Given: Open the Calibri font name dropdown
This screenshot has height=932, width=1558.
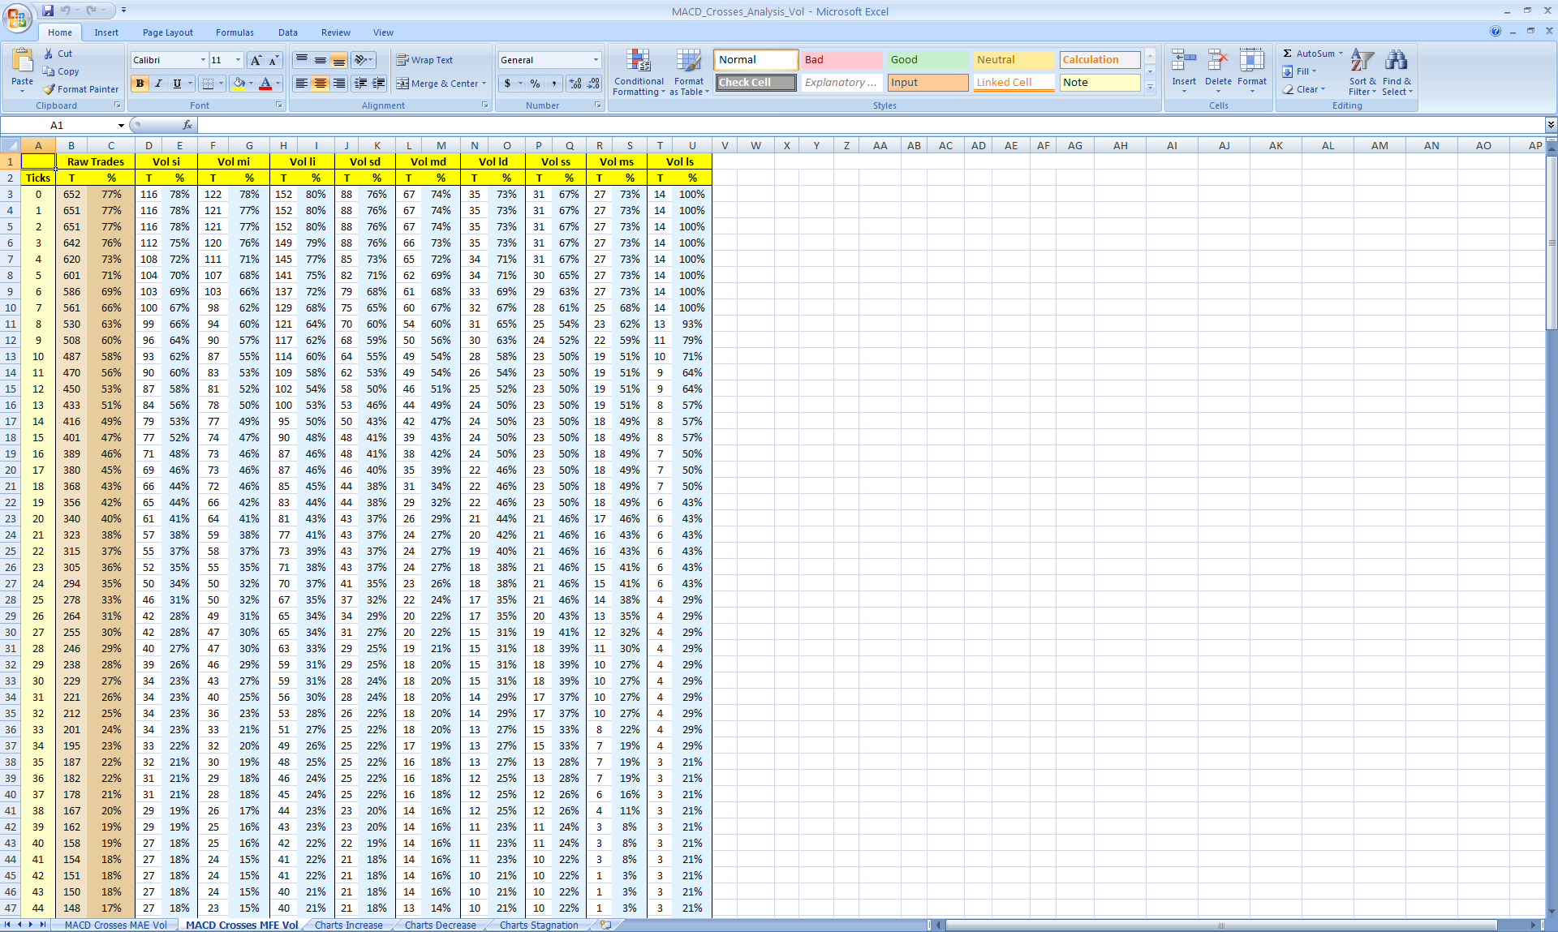Looking at the screenshot, I should point(203,60).
